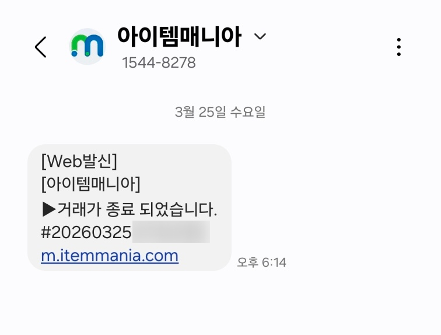Image resolution: width=441 pixels, height=335 pixels.
Task: Select the sender number 1544-8278
Action: coord(159,62)
